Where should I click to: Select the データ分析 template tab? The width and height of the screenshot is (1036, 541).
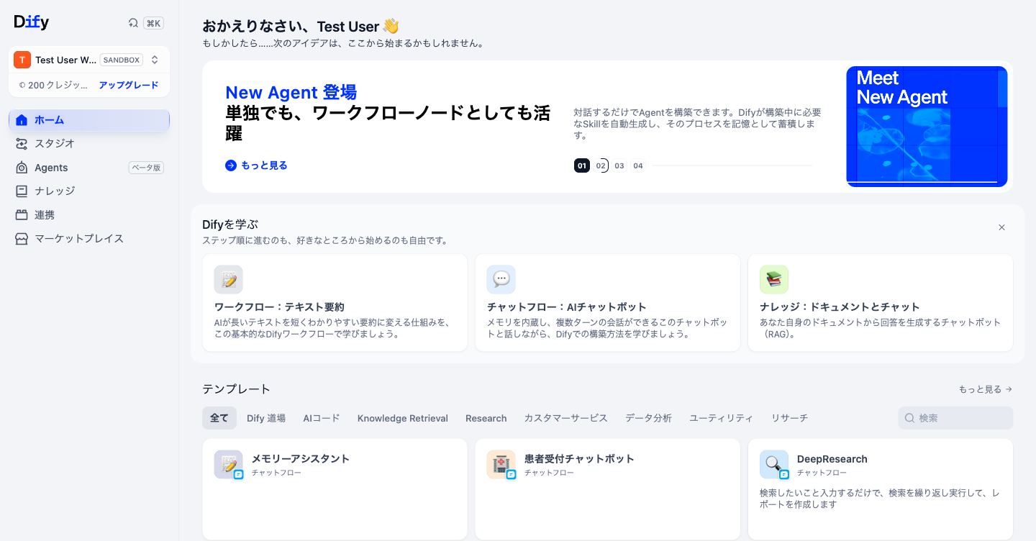click(x=649, y=418)
